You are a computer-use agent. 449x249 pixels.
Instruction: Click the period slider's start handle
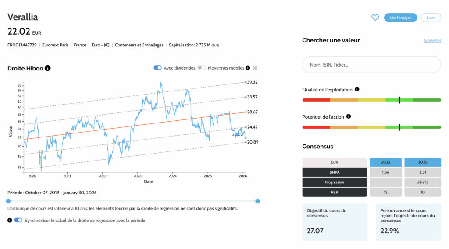(x=8, y=201)
